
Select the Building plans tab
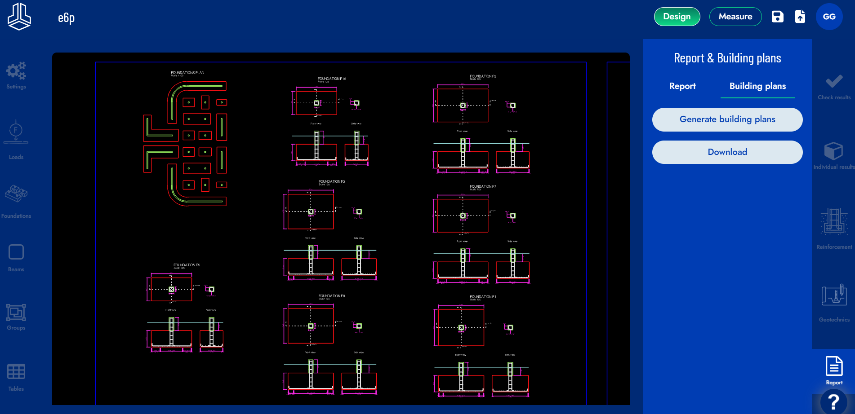[x=757, y=86]
